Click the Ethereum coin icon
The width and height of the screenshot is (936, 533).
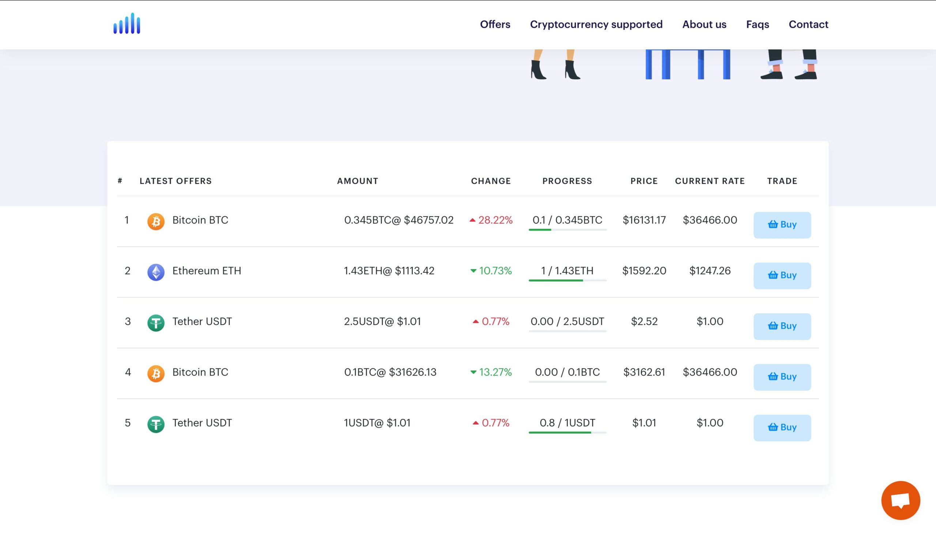[155, 272]
